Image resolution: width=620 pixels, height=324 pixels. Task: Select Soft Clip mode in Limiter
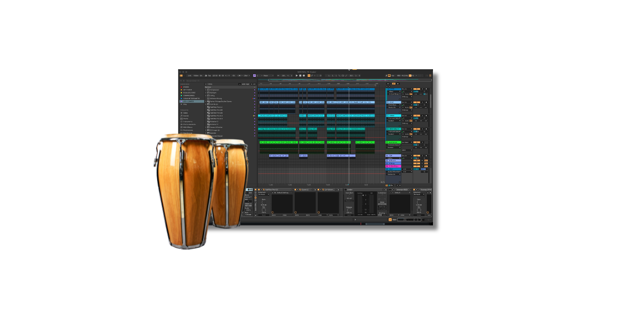(382, 206)
